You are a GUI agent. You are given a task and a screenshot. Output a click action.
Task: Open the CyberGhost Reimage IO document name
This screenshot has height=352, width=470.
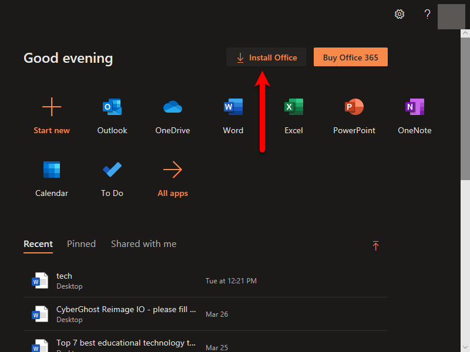(126, 309)
